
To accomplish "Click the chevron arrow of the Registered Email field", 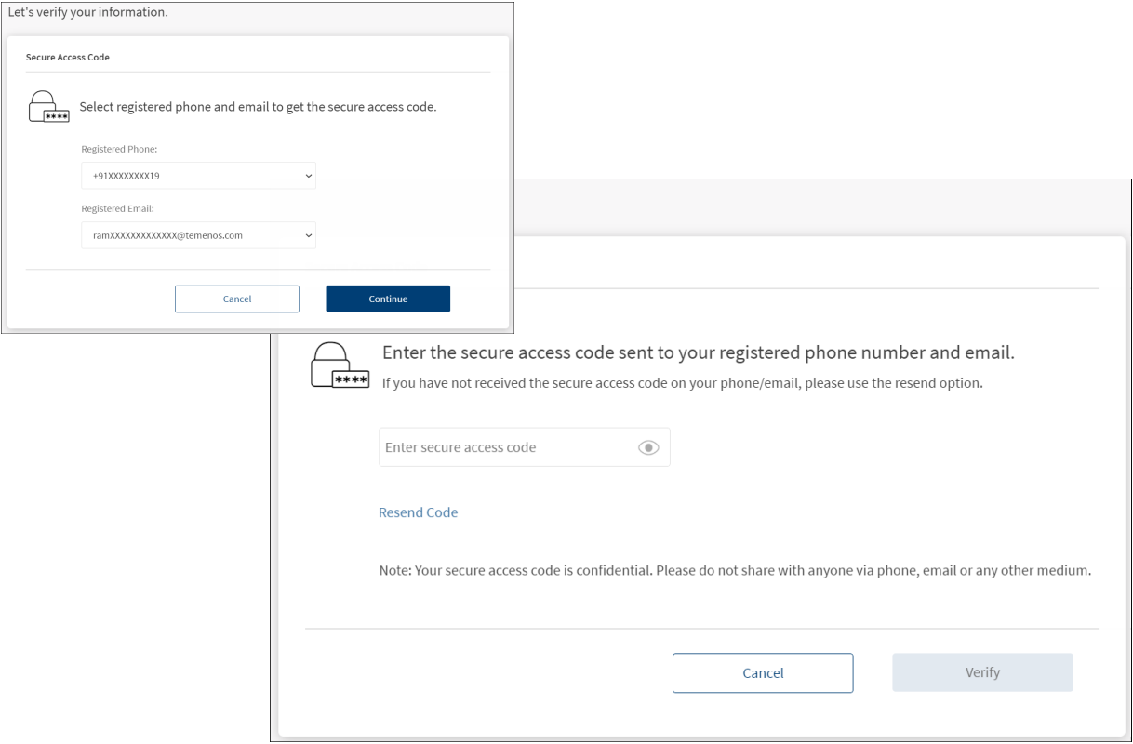I will click(309, 236).
